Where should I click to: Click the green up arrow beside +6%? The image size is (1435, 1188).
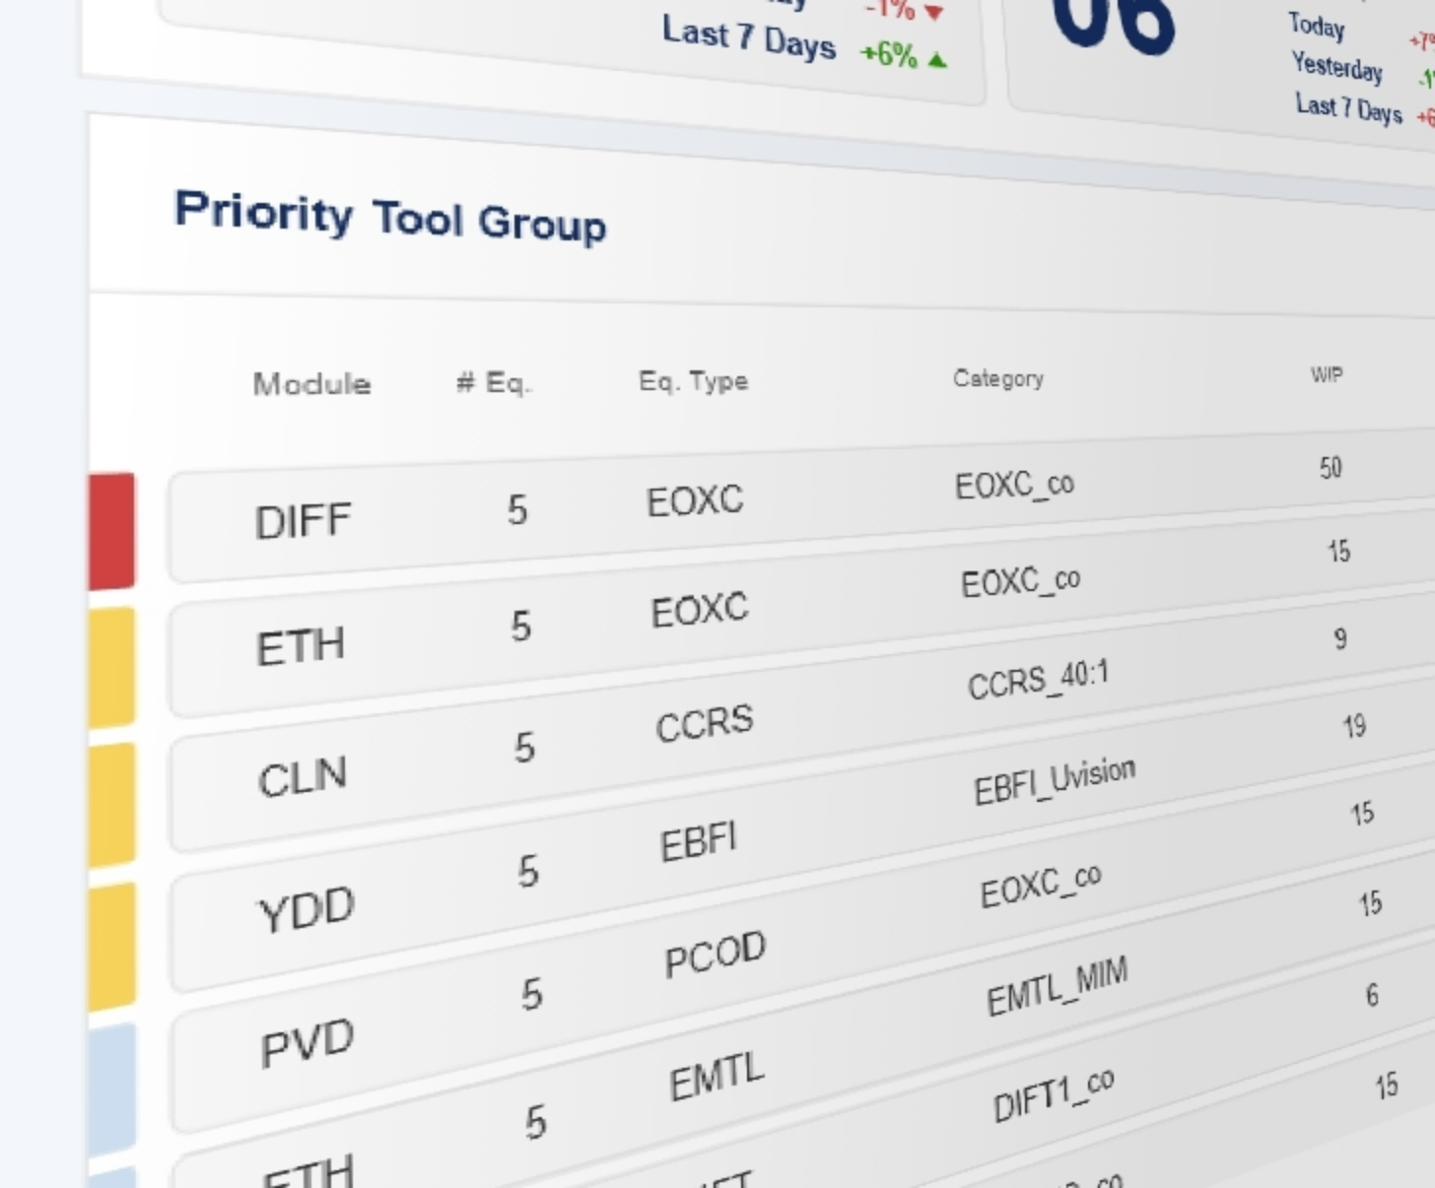pyautogui.click(x=937, y=60)
